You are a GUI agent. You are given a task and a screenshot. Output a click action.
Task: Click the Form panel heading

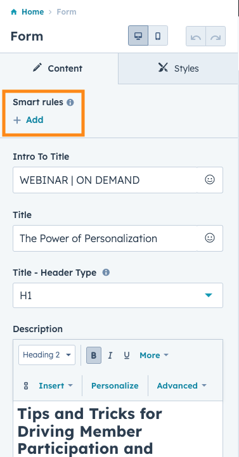pyautogui.click(x=27, y=36)
